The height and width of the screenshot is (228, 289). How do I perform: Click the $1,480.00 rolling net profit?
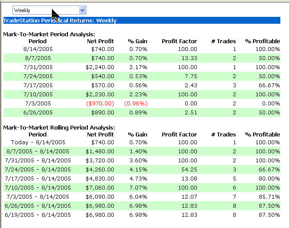tap(100, 151)
